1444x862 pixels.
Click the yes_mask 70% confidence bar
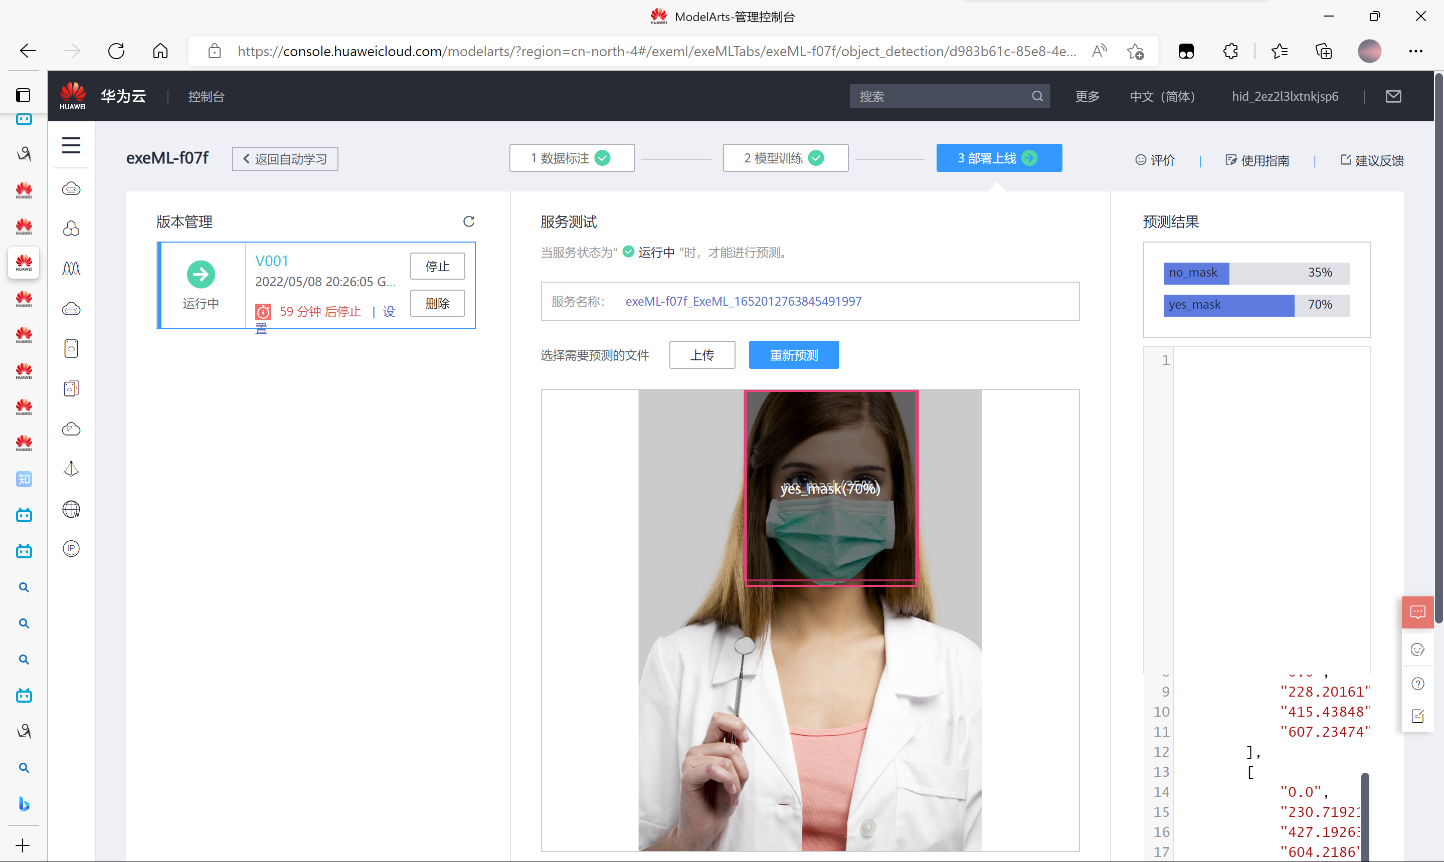pyautogui.click(x=1255, y=305)
